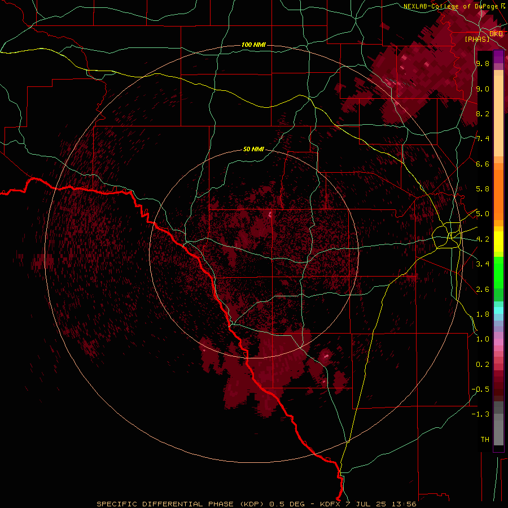
Task: Pick the yellow segment of the color bar
Action: coord(498,242)
